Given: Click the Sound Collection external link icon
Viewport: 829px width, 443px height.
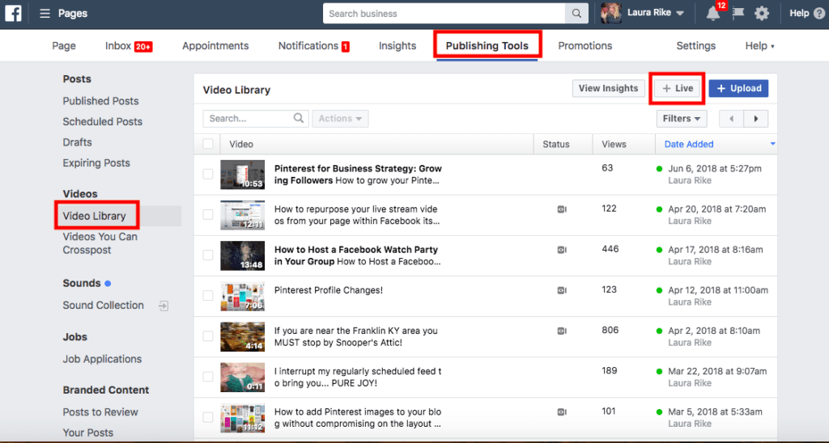Looking at the screenshot, I should click(164, 306).
